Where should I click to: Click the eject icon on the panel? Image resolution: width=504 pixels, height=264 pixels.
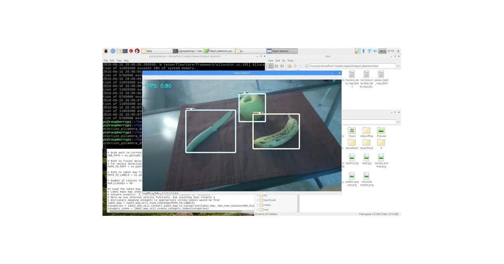(398, 51)
